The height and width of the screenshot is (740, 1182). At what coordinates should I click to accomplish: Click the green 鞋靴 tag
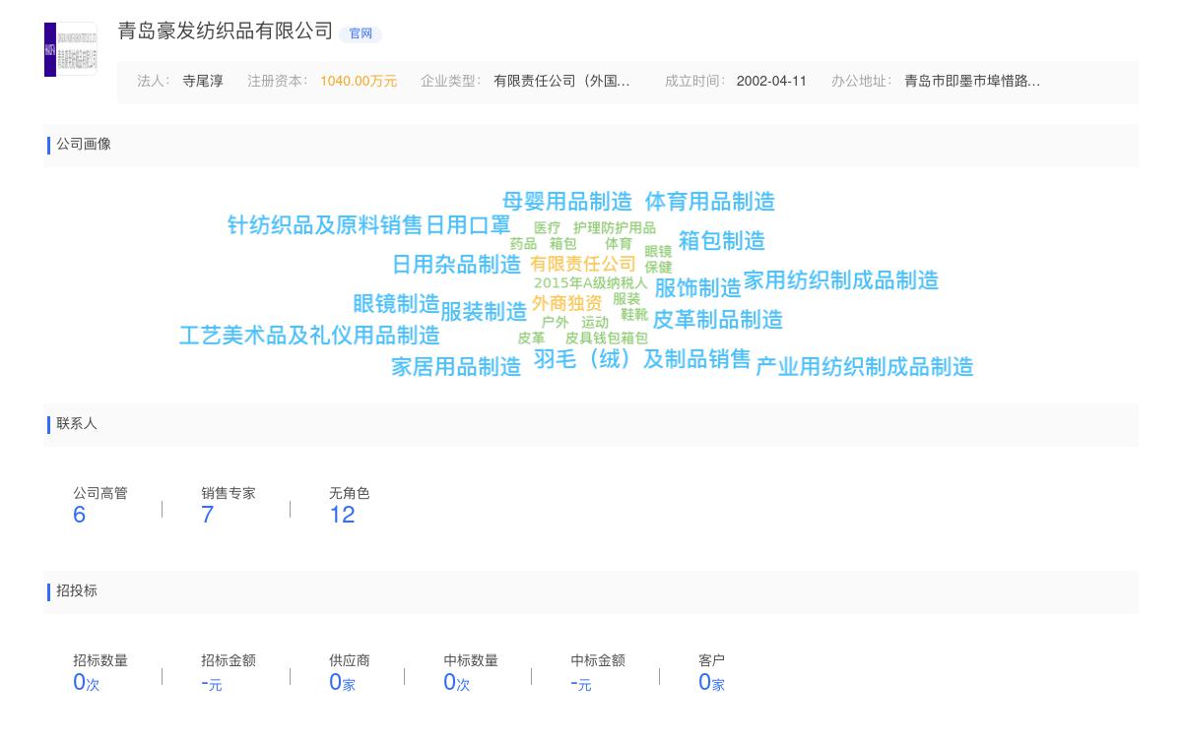[x=634, y=315]
